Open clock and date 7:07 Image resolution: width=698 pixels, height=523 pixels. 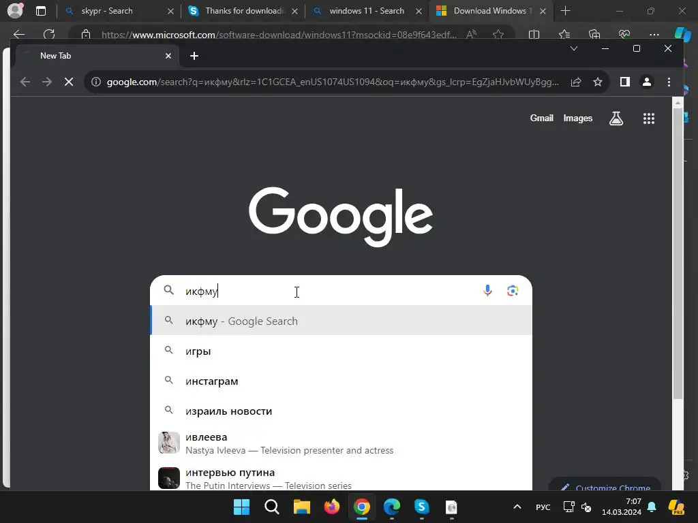point(622,507)
